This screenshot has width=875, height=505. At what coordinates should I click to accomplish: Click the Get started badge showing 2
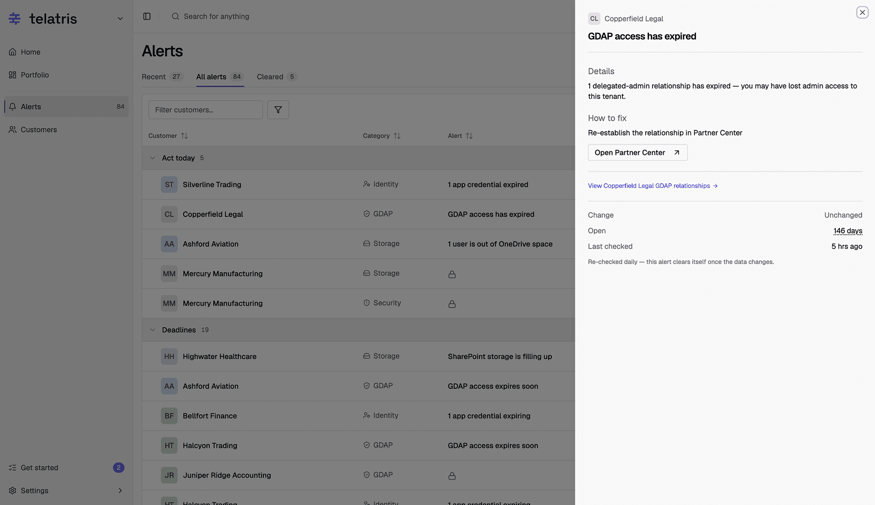pyautogui.click(x=118, y=468)
